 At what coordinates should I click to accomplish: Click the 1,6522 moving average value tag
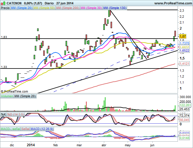[184, 50]
